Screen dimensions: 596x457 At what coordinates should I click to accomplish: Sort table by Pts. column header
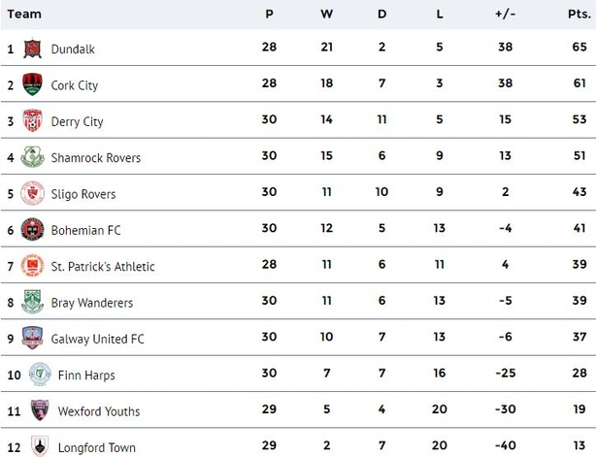pyautogui.click(x=579, y=14)
